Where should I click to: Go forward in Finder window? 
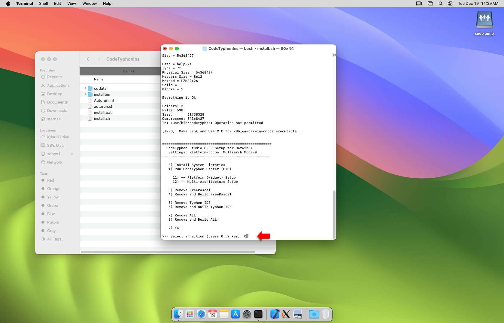[99, 59]
